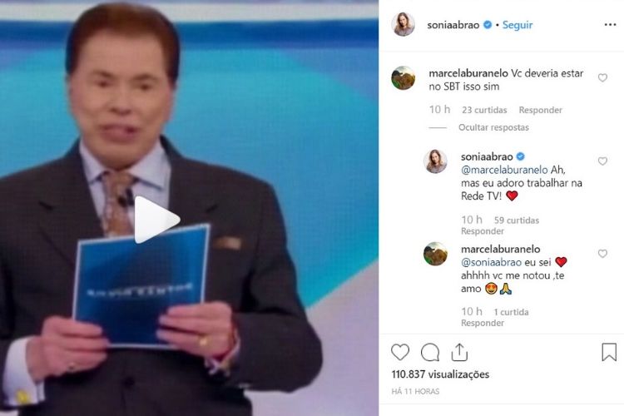Viewport: 624px width, 416px height.
Task: Follow soniaabrao with Seguir
Action: (x=518, y=25)
